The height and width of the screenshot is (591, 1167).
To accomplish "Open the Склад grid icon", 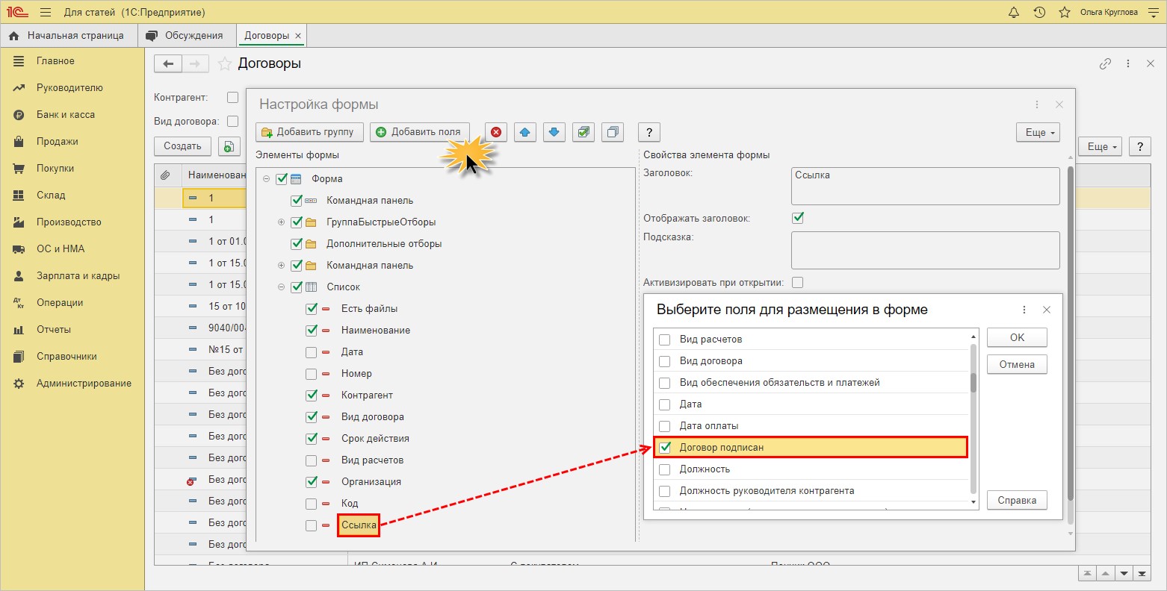I will (19, 196).
